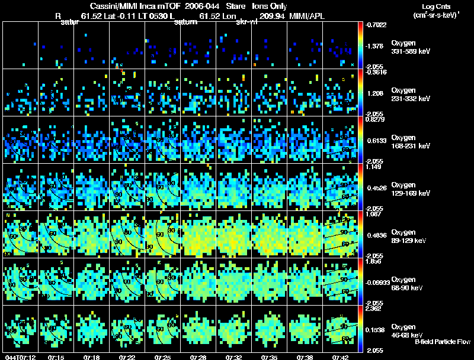This screenshot has width=474, height=360.
Task: Click the Oxygen 231-332 keV row label
Action: (x=411, y=95)
